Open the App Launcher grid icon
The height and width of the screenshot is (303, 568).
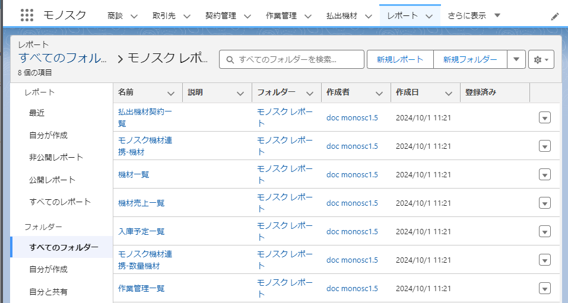27,15
